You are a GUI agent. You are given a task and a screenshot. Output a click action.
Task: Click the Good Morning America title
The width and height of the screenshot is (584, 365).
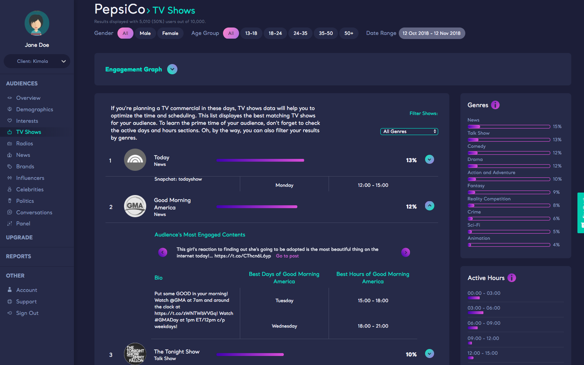172,204
